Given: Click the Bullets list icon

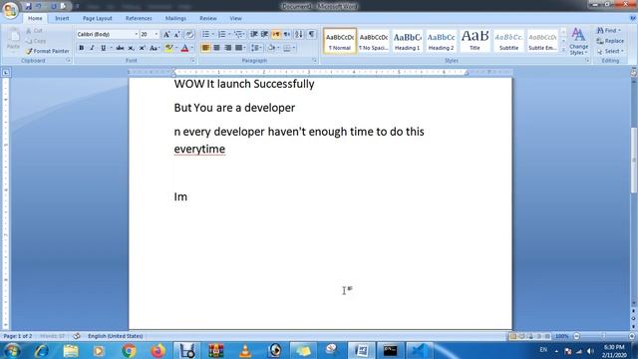Looking at the screenshot, I should (x=206, y=35).
